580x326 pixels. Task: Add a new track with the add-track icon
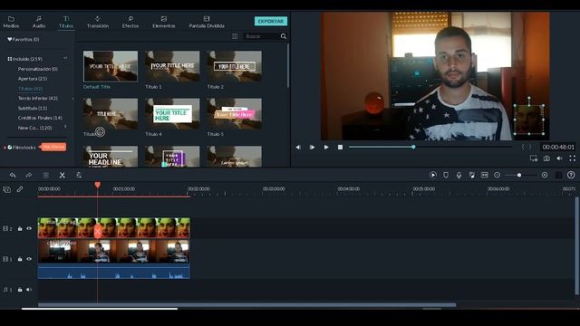click(x=6, y=189)
